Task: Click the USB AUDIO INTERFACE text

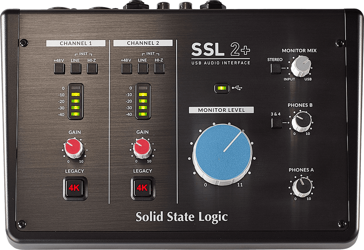Action: 221,63
